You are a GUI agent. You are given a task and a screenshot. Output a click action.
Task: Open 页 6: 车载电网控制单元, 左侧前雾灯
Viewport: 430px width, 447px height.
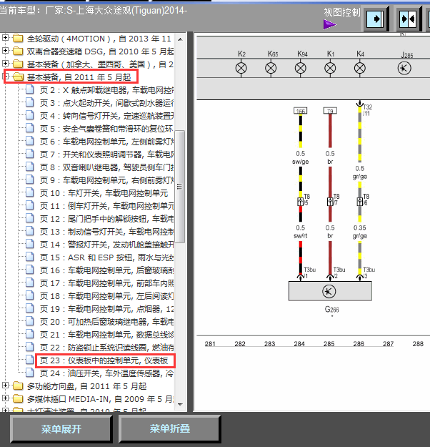pyautogui.click(x=107, y=142)
